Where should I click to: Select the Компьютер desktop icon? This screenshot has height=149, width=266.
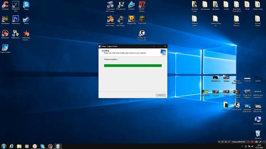(258, 120)
